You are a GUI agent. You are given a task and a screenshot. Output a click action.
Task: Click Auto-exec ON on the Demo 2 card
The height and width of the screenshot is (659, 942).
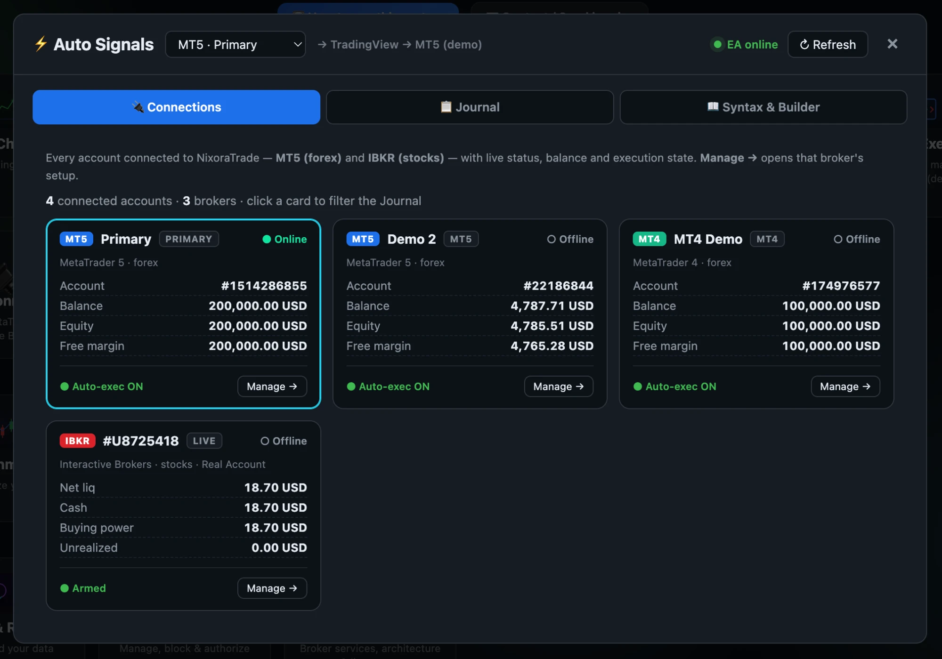388,386
